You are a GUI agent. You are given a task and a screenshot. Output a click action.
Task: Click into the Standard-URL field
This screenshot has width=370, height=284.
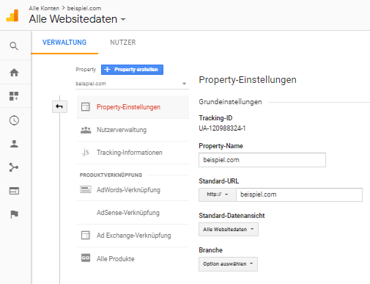coord(299,194)
